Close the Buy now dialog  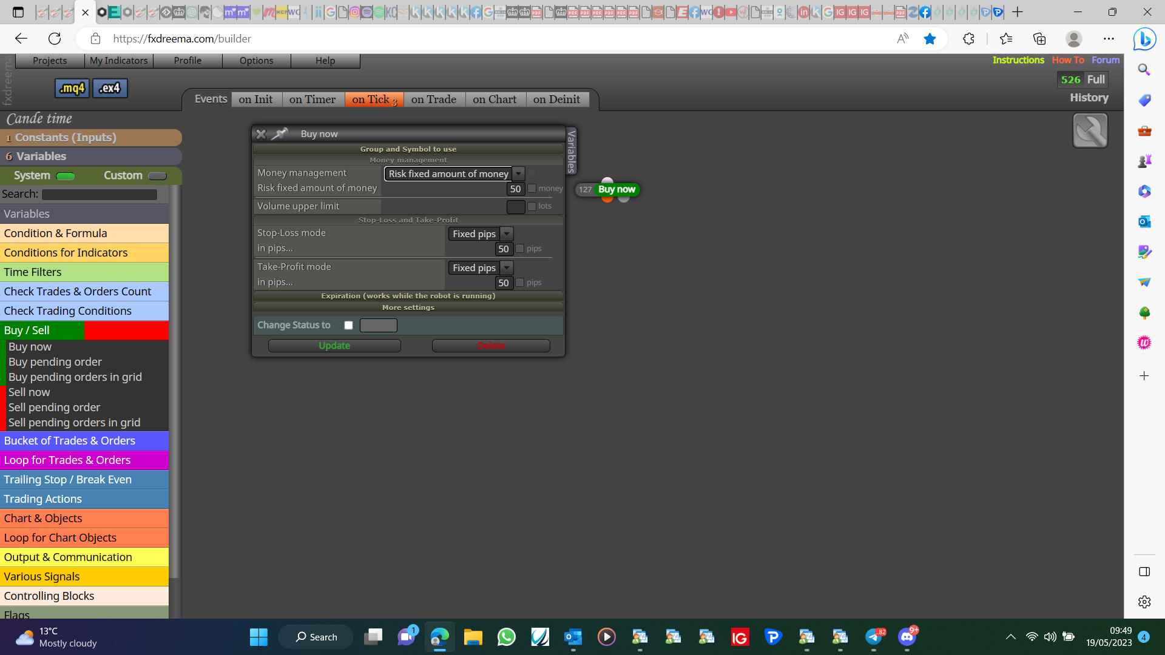(261, 134)
